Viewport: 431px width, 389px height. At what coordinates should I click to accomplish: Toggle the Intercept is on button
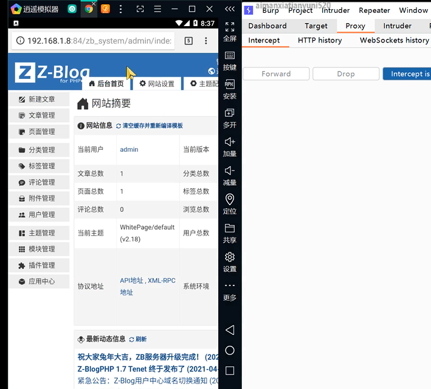407,74
